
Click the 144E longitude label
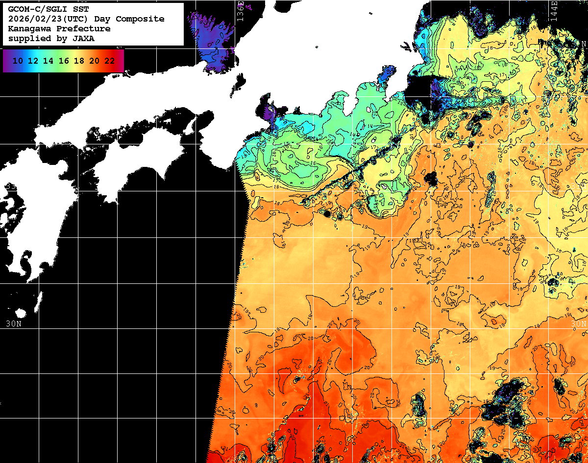(554, 10)
